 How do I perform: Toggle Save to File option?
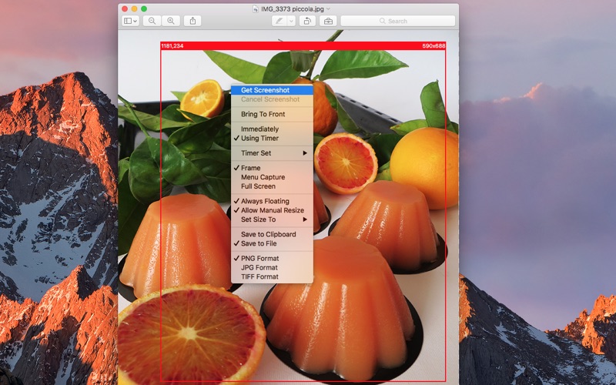272,243
